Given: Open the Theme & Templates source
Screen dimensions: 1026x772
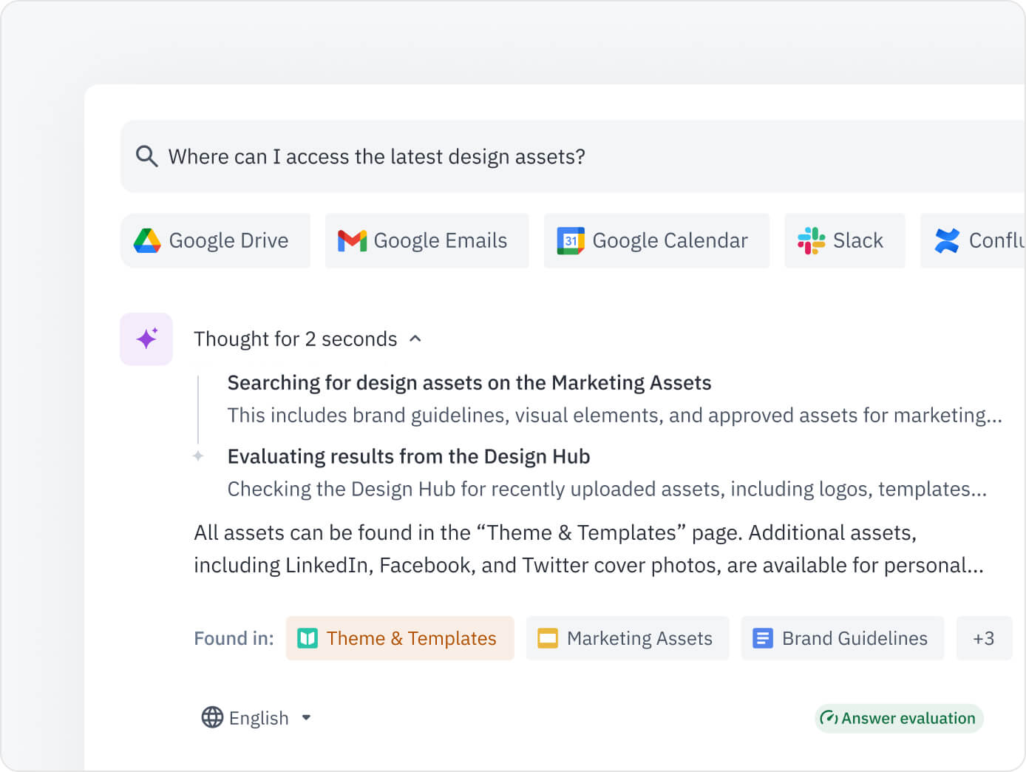Looking at the screenshot, I should [x=400, y=637].
